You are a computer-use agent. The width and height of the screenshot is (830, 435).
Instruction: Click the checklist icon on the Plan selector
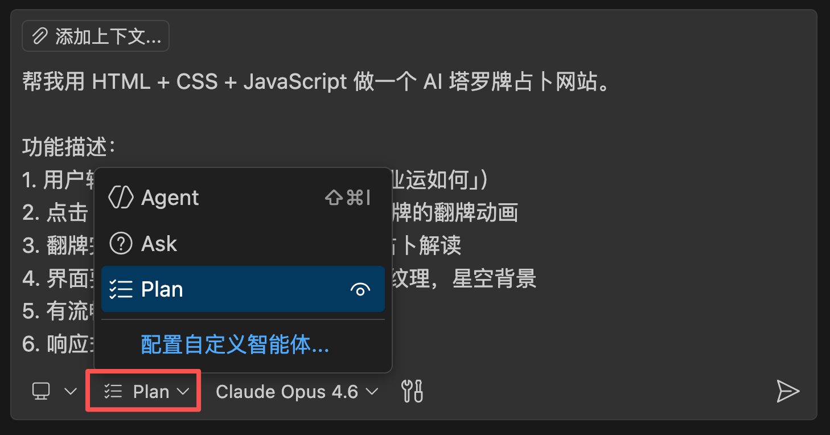[112, 391]
